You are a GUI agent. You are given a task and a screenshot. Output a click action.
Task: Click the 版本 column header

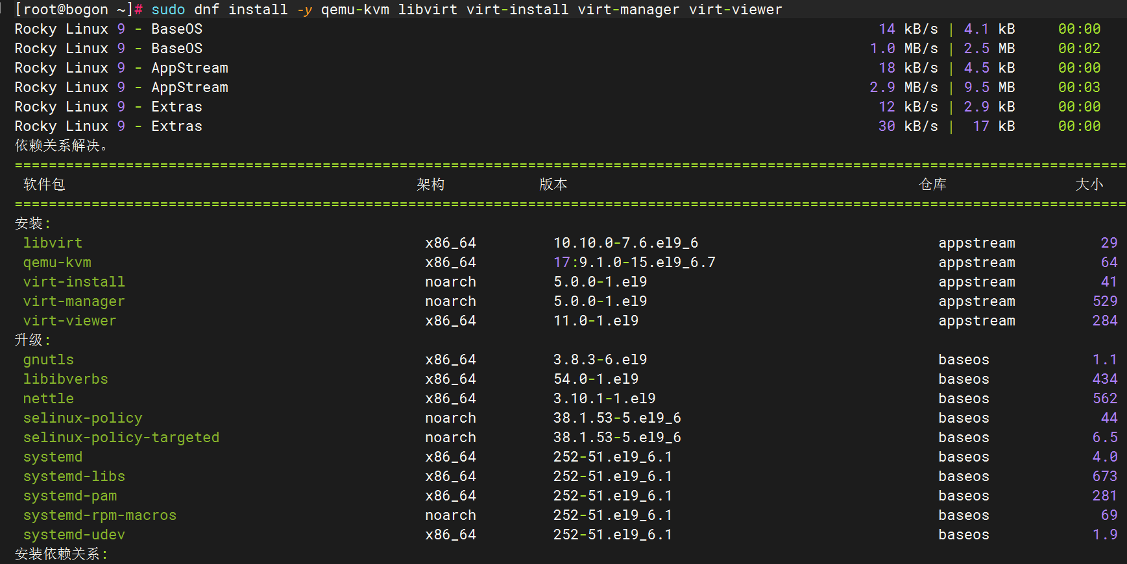tap(553, 185)
